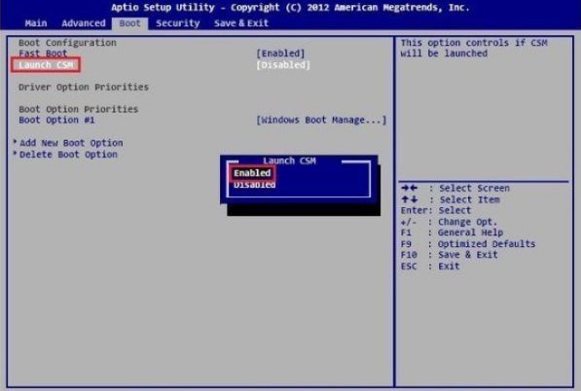
Task: Switch to the Advanced tab
Action: (x=84, y=23)
